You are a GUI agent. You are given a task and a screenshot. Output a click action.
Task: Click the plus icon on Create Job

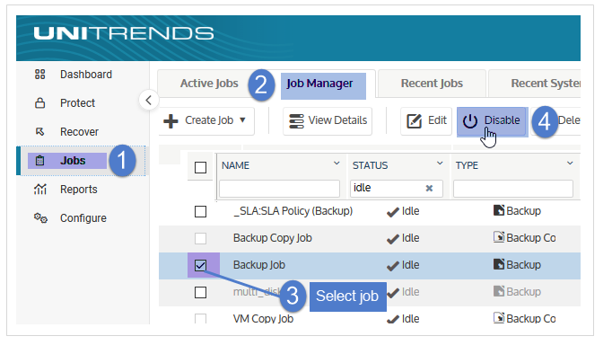pyautogui.click(x=170, y=120)
